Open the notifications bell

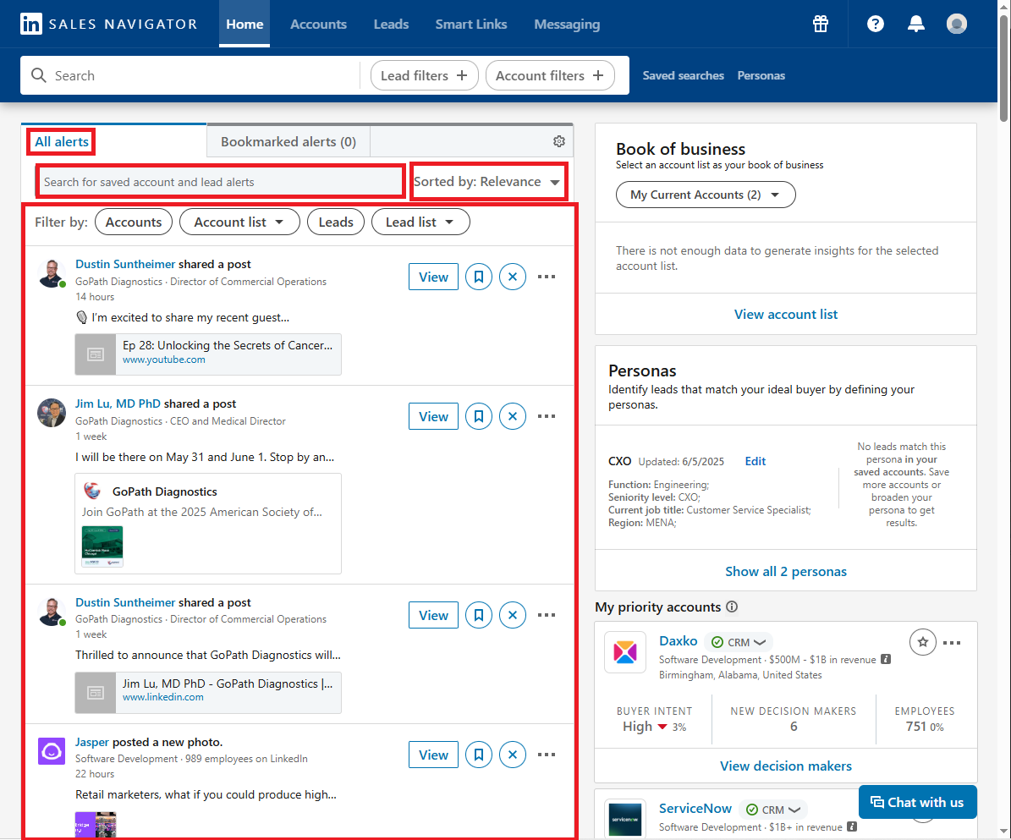(915, 24)
